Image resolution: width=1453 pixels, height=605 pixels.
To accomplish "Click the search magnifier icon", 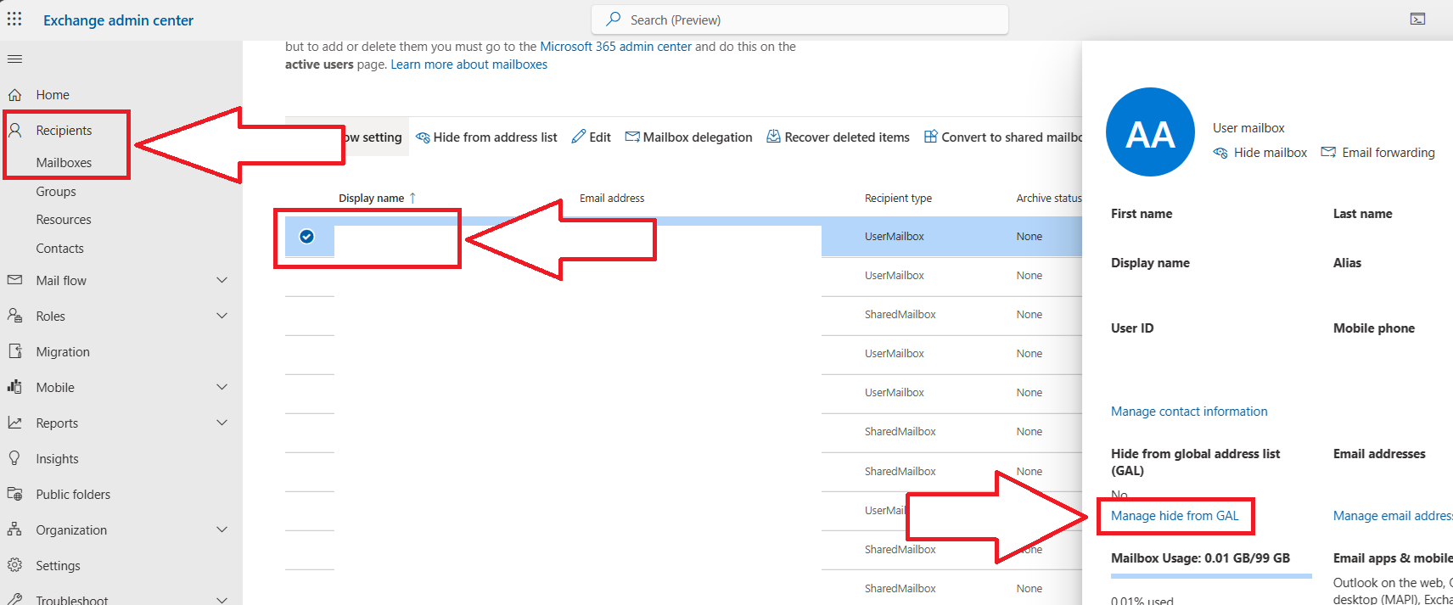I will tap(613, 19).
